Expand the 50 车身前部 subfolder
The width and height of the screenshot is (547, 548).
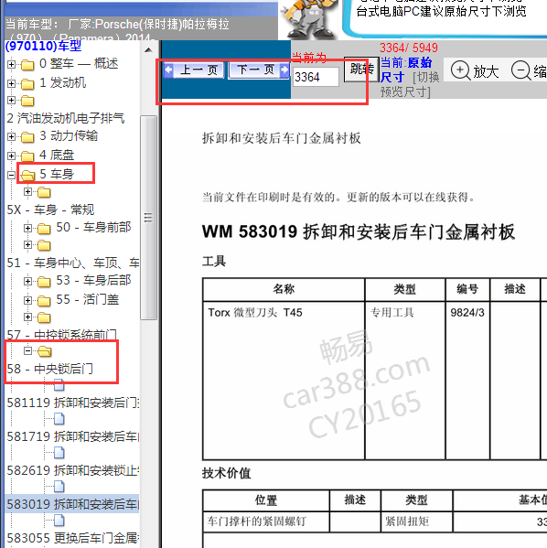pos(27,228)
